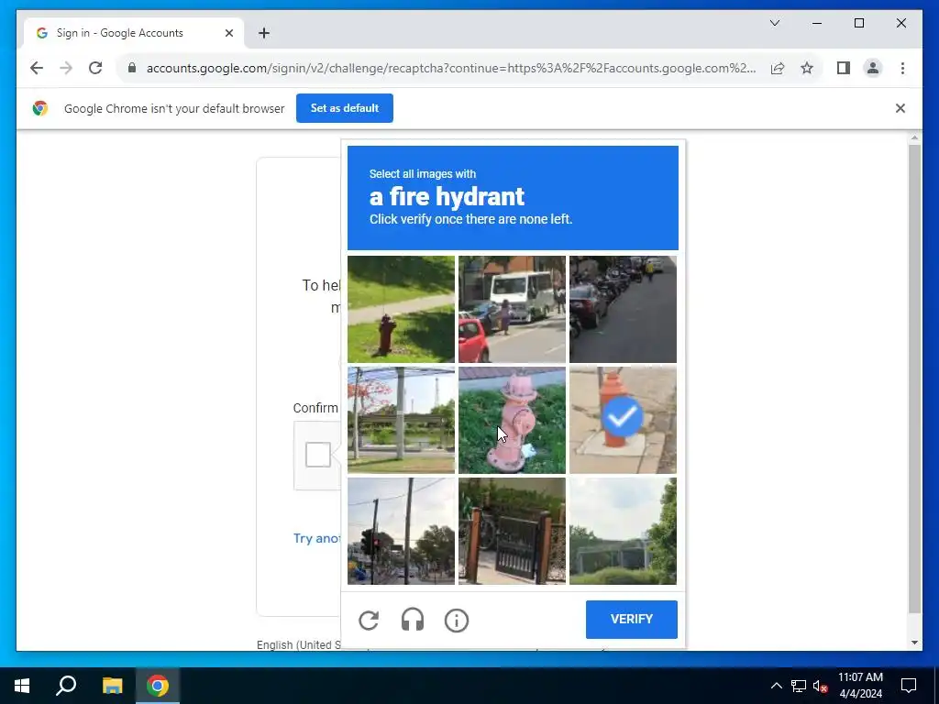Open the Chrome profile avatar
The image size is (939, 704).
[x=873, y=68]
